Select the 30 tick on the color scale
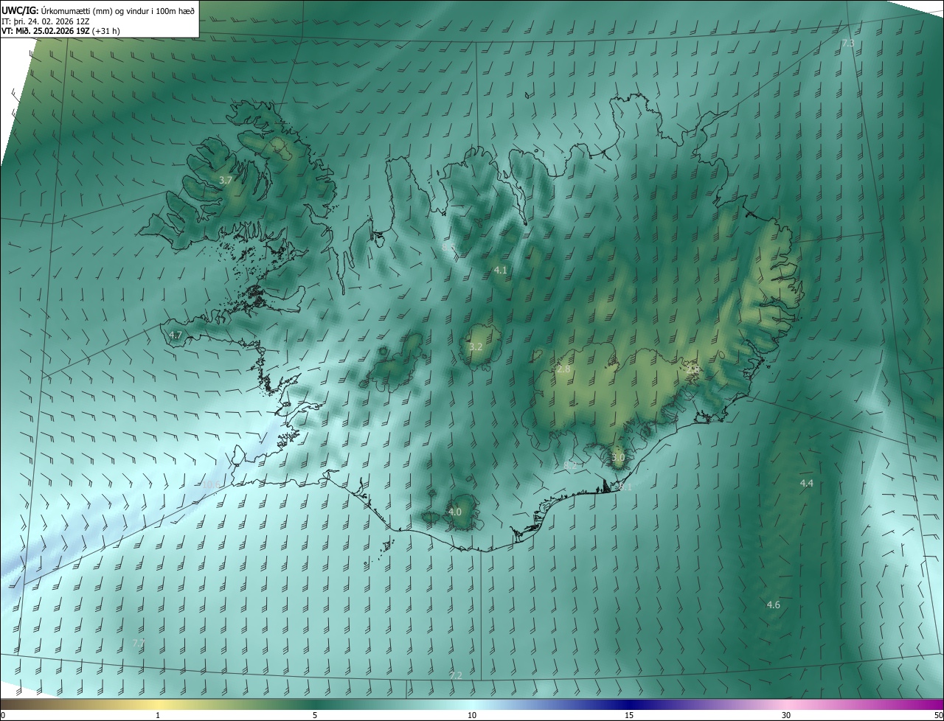944x721 pixels. 786,716
